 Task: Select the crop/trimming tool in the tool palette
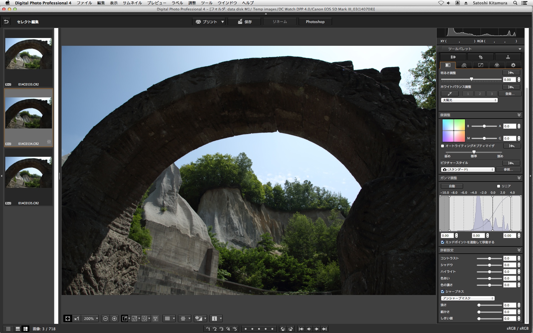(x=481, y=57)
